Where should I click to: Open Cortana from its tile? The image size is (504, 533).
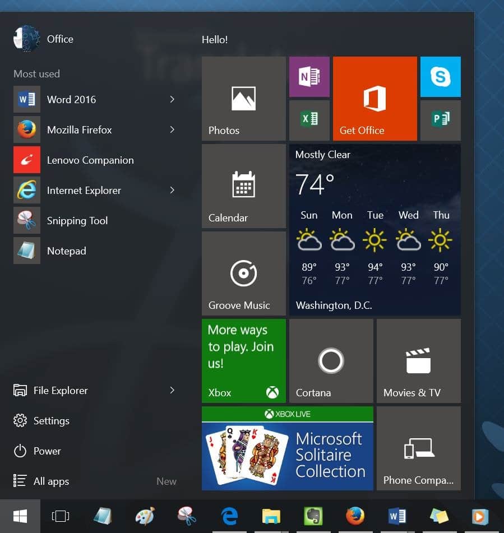330,360
